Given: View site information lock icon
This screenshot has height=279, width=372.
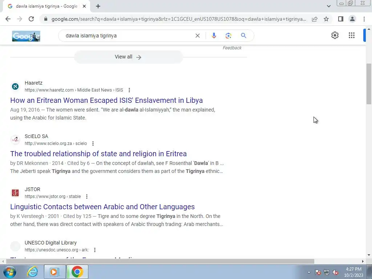Looking at the screenshot, I should click(x=46, y=19).
